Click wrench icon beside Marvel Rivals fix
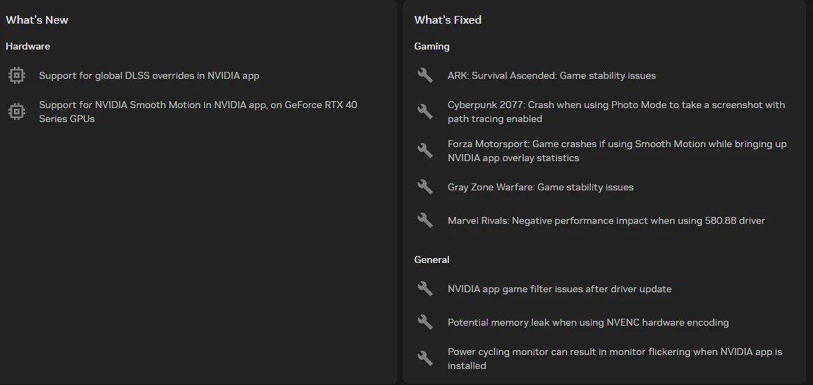Viewport: 813px width, 385px height. click(x=425, y=220)
